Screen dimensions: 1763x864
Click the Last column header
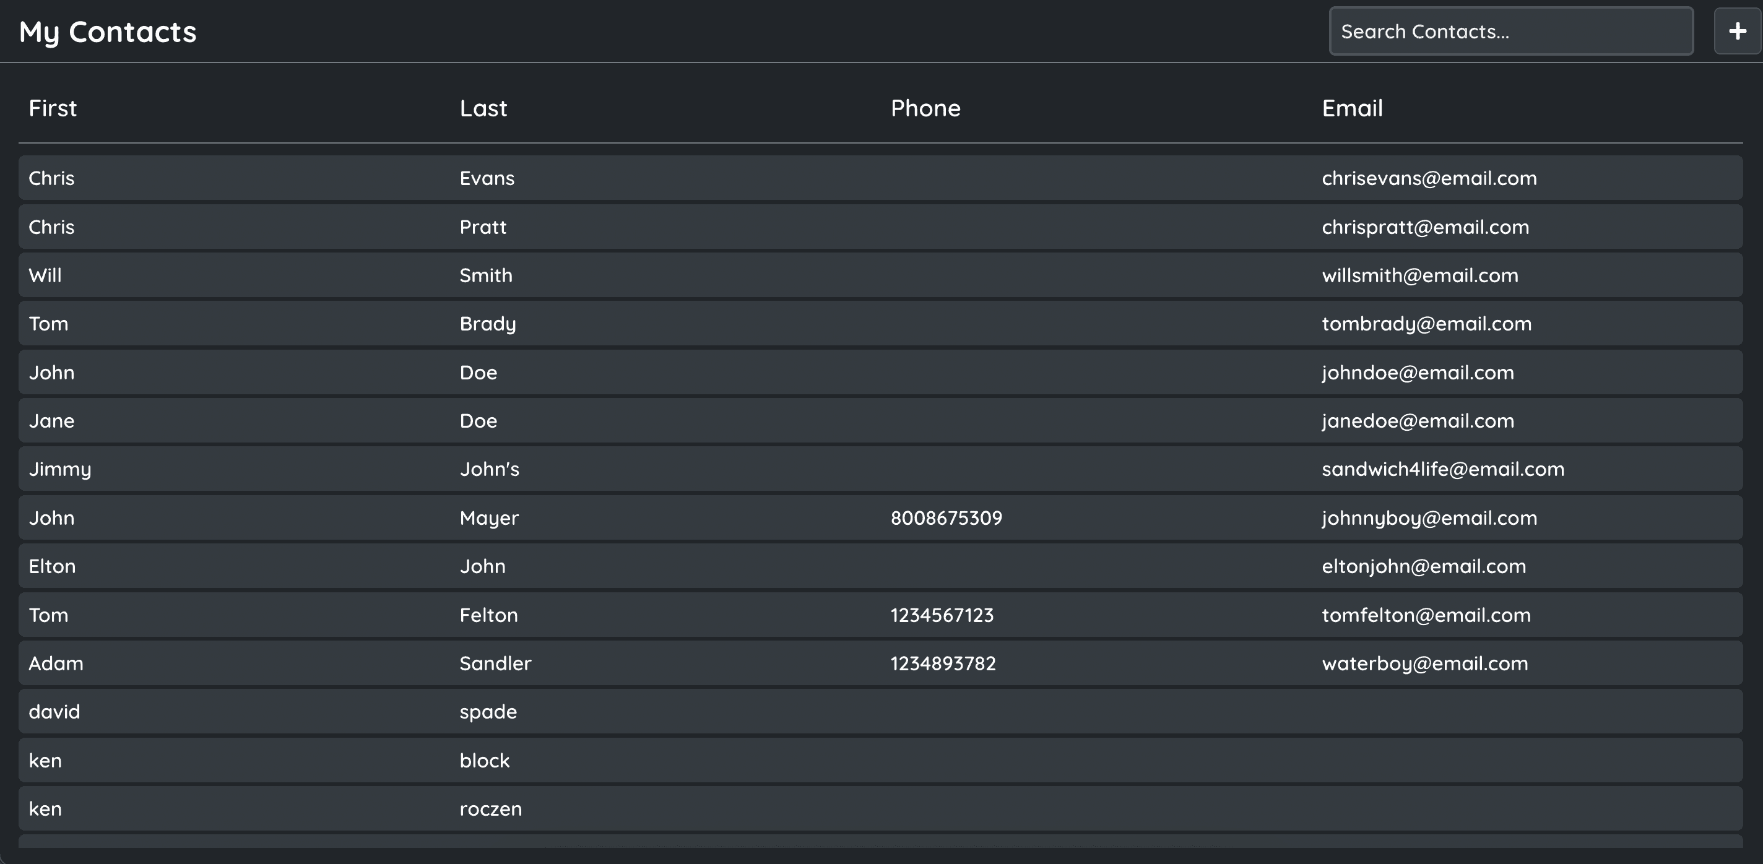(x=483, y=108)
